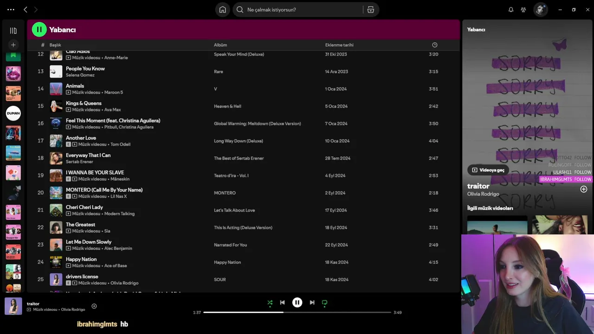Open the artist link Tom Odell
The height and width of the screenshot is (334, 594).
(x=120, y=144)
